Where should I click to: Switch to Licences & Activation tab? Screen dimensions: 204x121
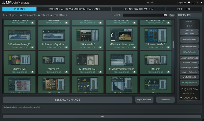click(x=138, y=9)
